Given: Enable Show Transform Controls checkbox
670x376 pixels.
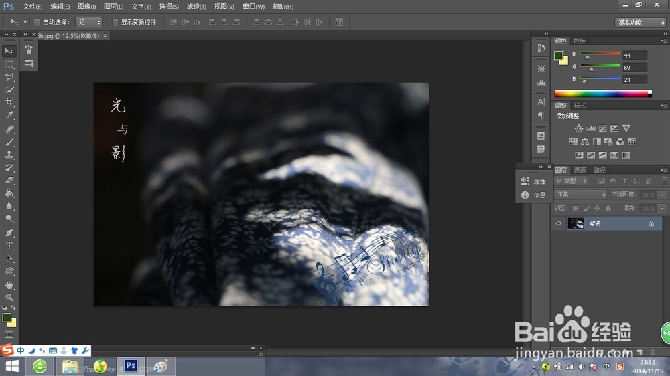Looking at the screenshot, I should coord(115,22).
